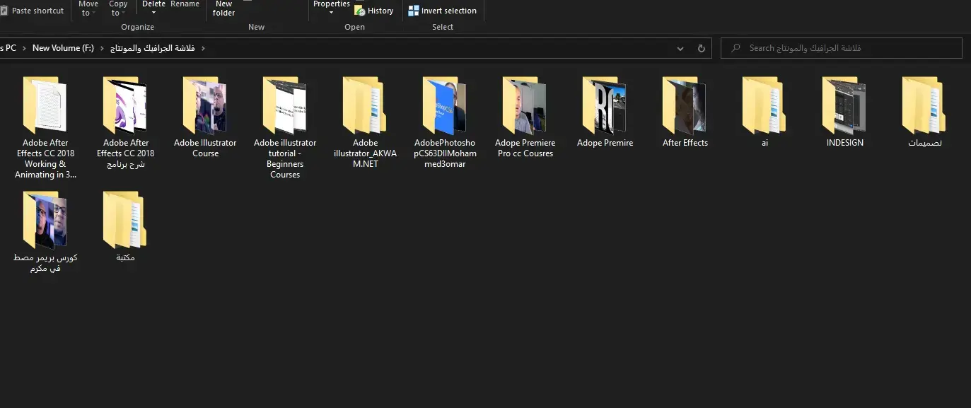Expand the Properties dropdown arrow
Image resolution: width=971 pixels, height=408 pixels.
[x=331, y=13]
